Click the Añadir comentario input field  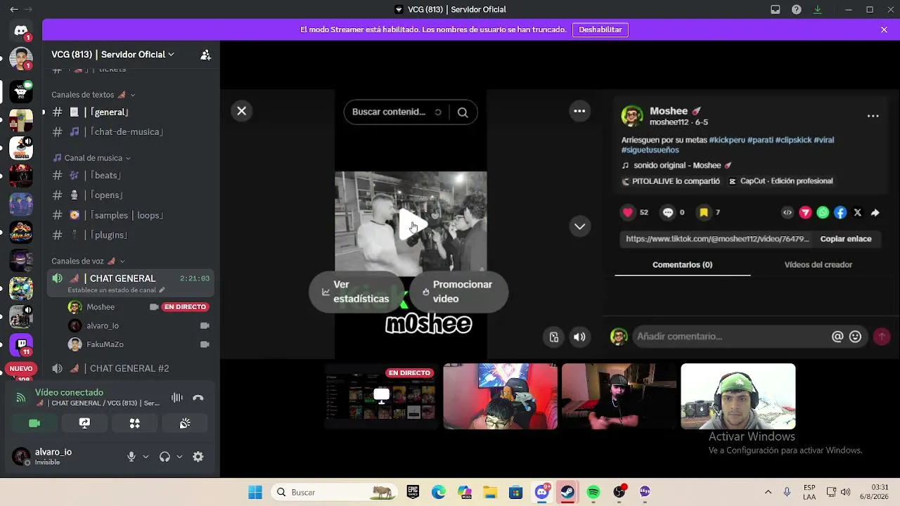tap(731, 337)
